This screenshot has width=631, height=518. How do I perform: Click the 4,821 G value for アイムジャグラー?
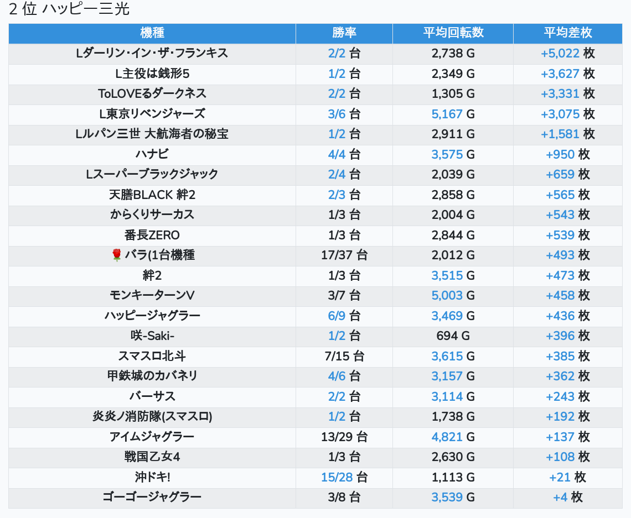point(447,437)
